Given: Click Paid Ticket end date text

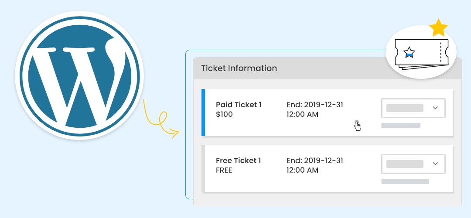Looking at the screenshot, I should click(x=315, y=109).
